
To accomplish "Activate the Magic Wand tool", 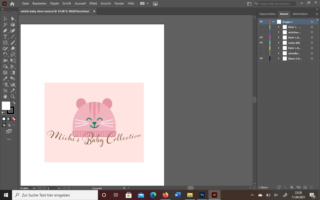I will [5, 25].
